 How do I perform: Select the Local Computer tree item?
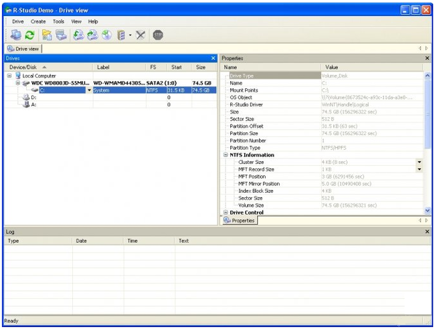coord(39,76)
